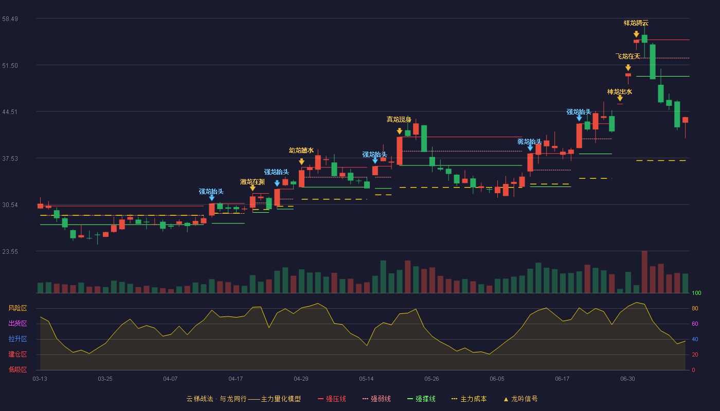This screenshot has width=720, height=411.
Task: Click the yellow arrow under 真龙现身
Action: click(x=400, y=132)
